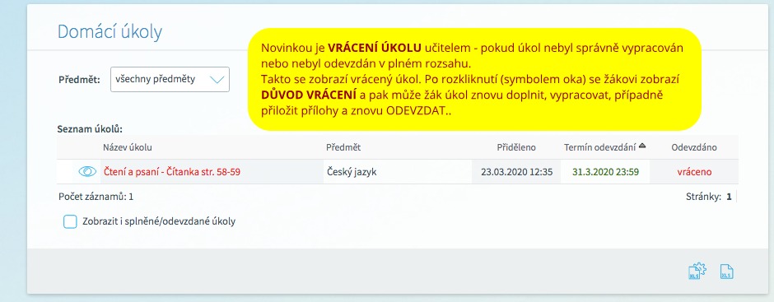Sort by Termín odevzdání column header

tap(599, 147)
